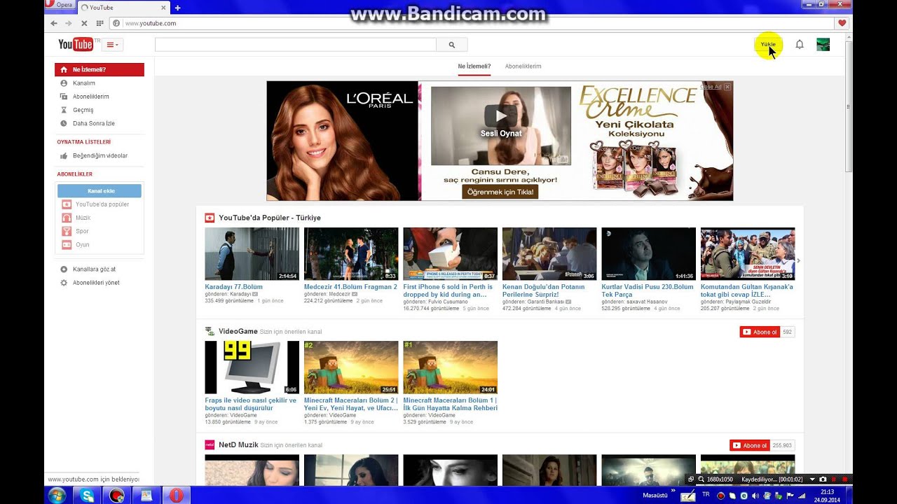This screenshot has width=897, height=504.
Task: Open Beğendiğim videolar playlist
Action: [100, 155]
